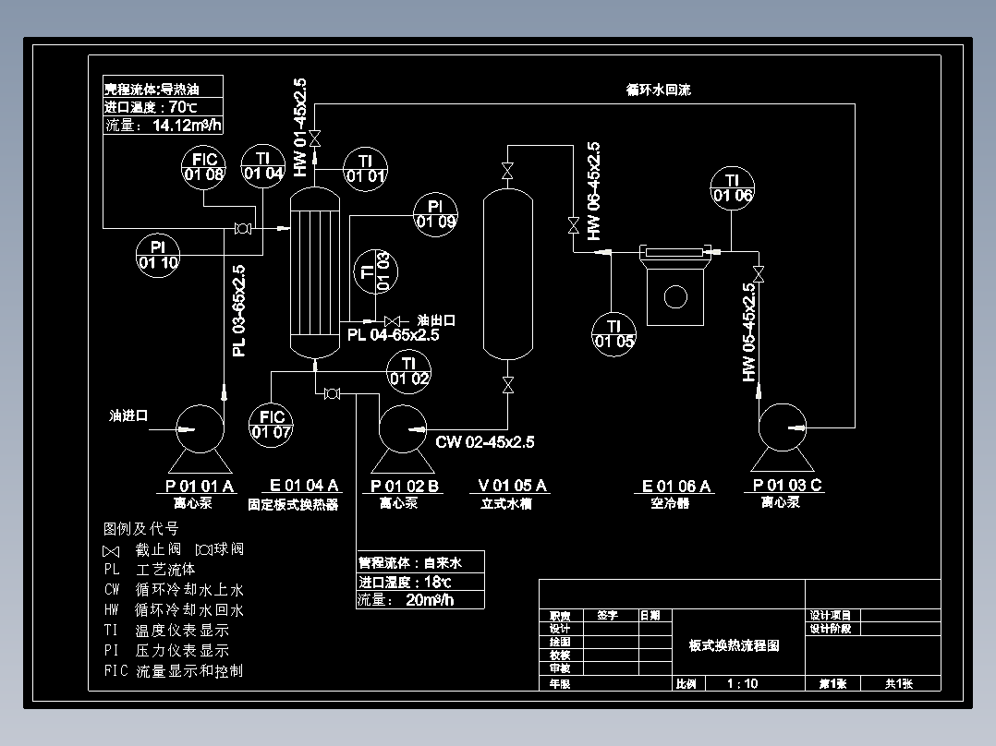The image size is (996, 746).
Task: Select the pipe label PL 04-65x2.5
Action: (394, 334)
